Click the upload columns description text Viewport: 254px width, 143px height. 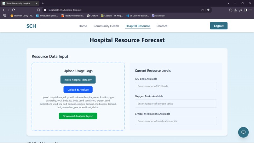pyautogui.click(x=78, y=102)
